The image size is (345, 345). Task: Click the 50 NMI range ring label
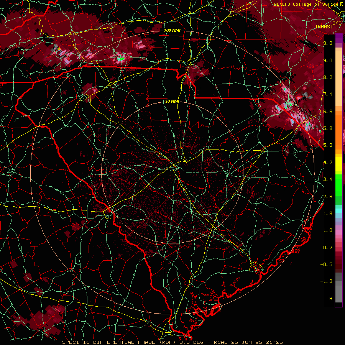172,102
